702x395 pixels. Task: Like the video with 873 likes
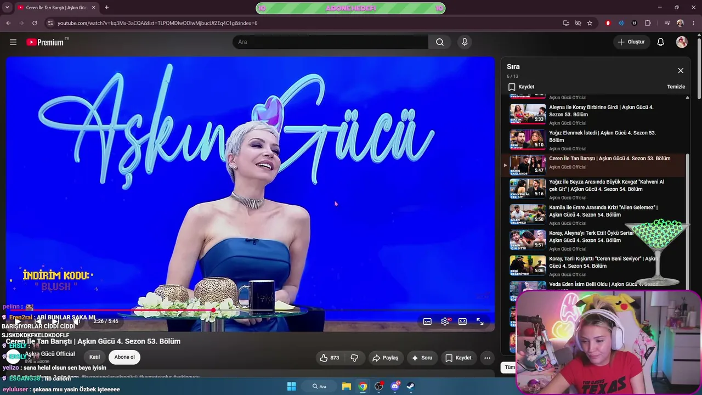point(330,358)
